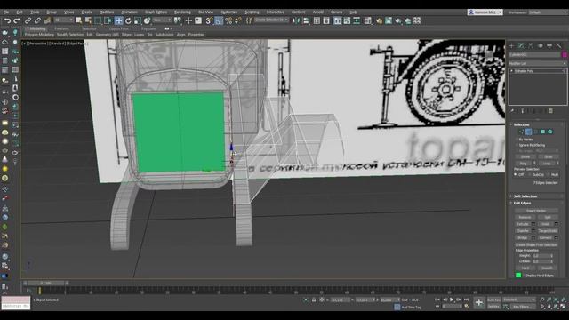Screen dimensions: 569x320
Task: Click the Mirror tool icon
Action: click(x=296, y=20)
